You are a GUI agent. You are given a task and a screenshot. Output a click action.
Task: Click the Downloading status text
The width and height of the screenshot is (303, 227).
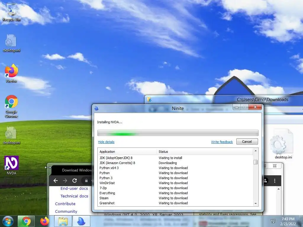click(x=168, y=163)
